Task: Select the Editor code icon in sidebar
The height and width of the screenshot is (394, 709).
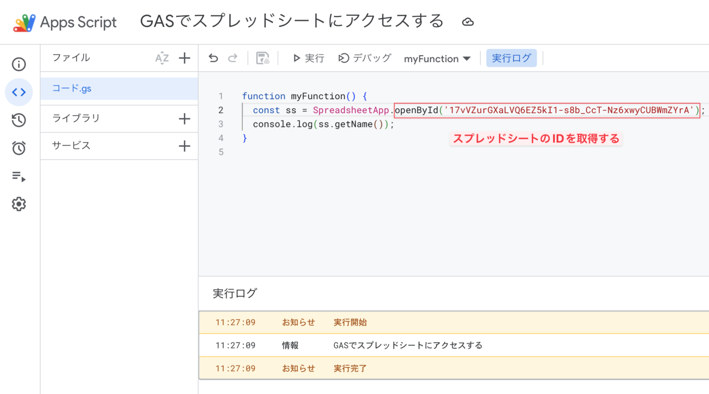Action: 19,92
